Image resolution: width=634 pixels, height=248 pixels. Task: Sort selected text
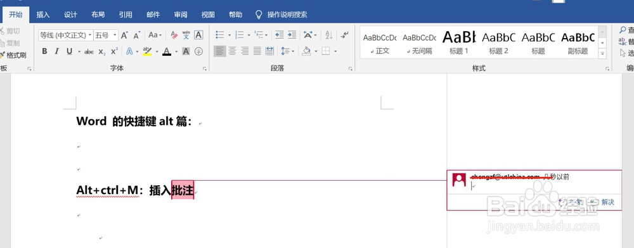click(x=328, y=35)
